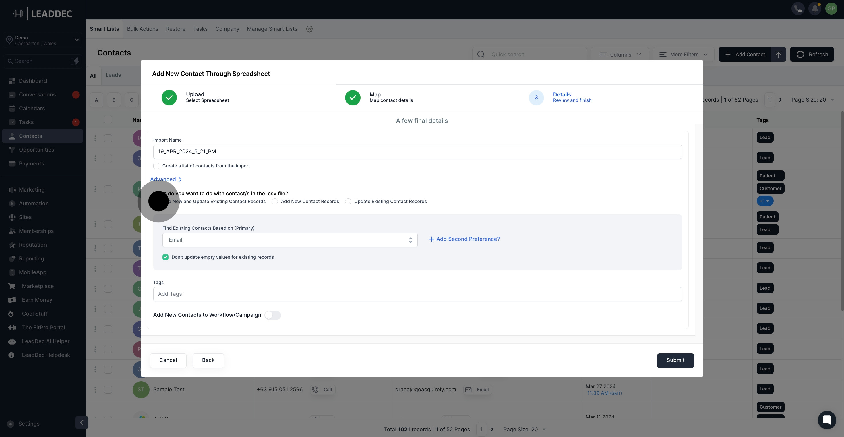Click the Quick search field

[x=529, y=54]
